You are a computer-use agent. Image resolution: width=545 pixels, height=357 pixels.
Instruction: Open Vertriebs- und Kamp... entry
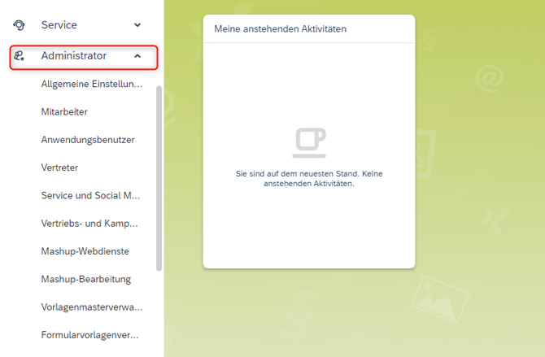[89, 223]
